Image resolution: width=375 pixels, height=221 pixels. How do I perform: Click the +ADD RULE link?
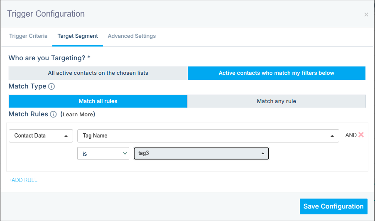coord(23,180)
